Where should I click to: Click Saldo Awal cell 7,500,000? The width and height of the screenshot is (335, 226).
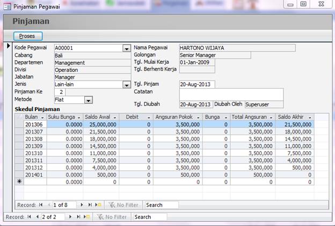point(101,161)
